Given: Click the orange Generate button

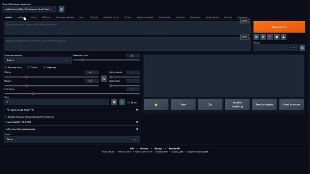Looking at the screenshot, I should click(279, 27).
